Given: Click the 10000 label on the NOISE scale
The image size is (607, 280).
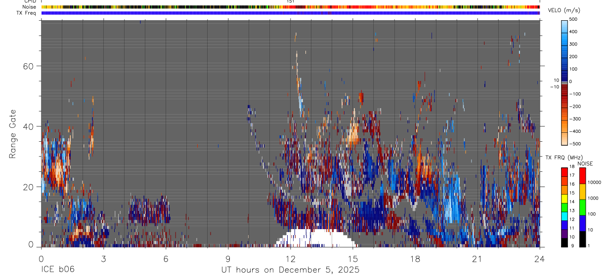Looking at the screenshot, I should 595,182.
